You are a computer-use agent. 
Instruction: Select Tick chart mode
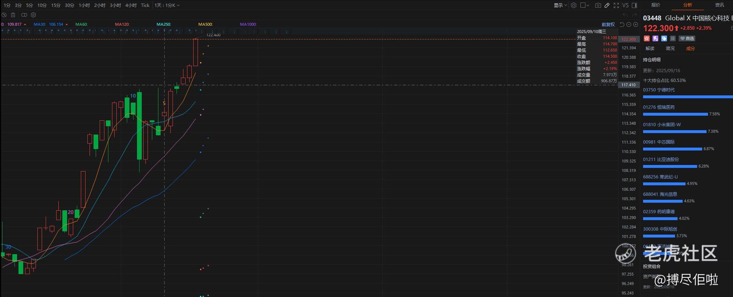click(x=145, y=5)
